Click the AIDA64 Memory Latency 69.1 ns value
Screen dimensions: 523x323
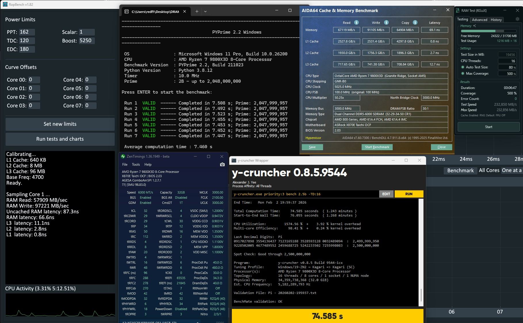pos(434,30)
